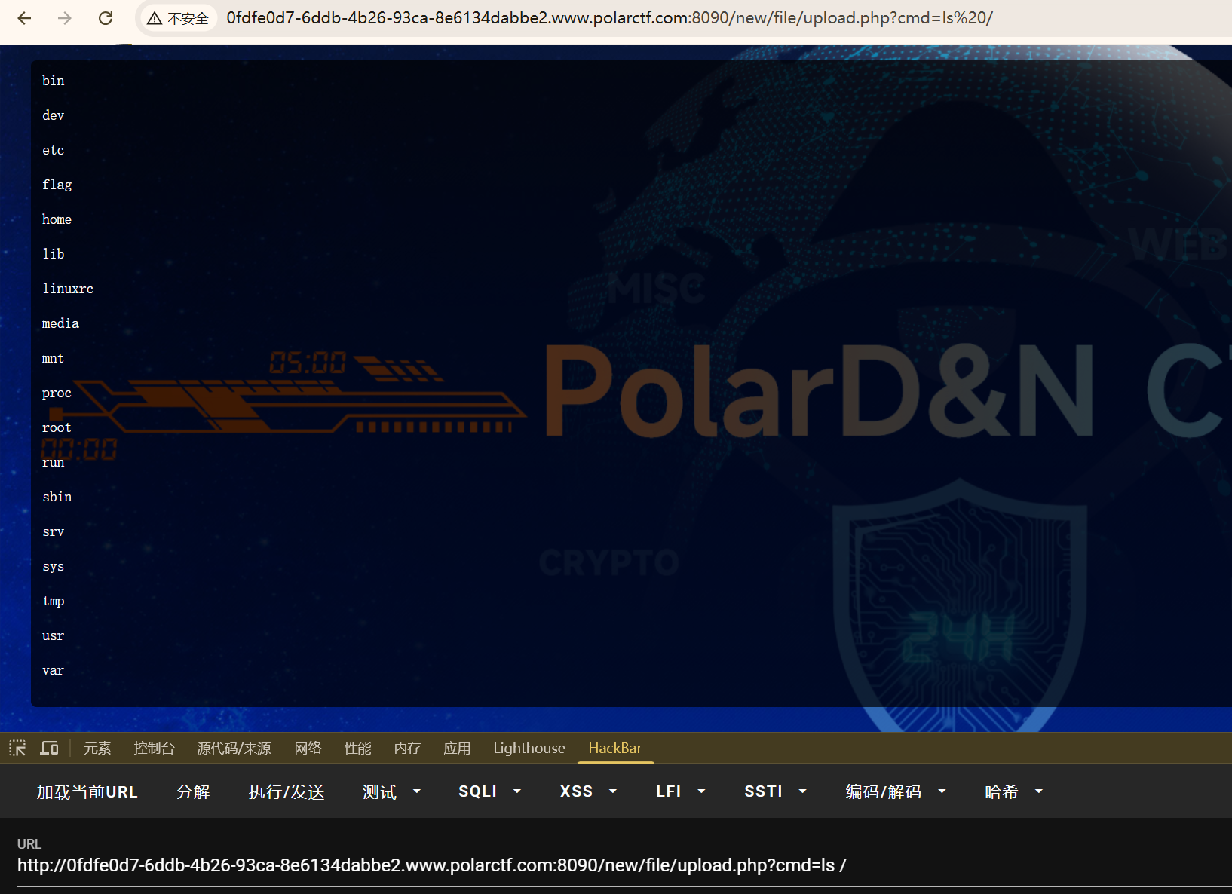
Task: Expand the LFI payload menu
Action: click(x=679, y=791)
